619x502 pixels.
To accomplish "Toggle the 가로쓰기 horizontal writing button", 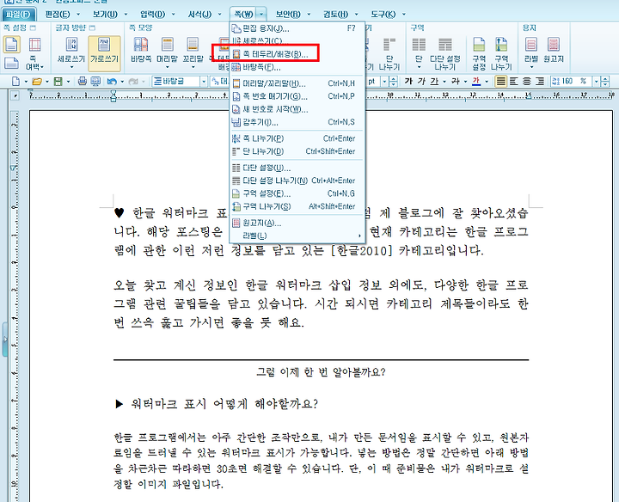I will (104, 53).
